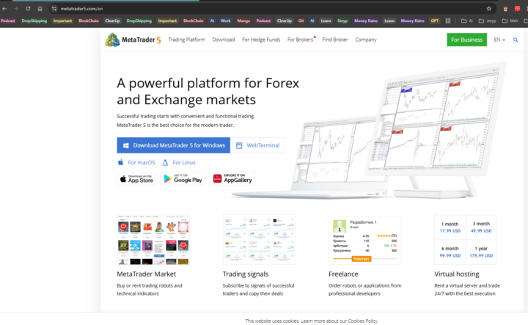Open the For Linux download link
The width and height of the screenshot is (528, 325).
point(179,162)
